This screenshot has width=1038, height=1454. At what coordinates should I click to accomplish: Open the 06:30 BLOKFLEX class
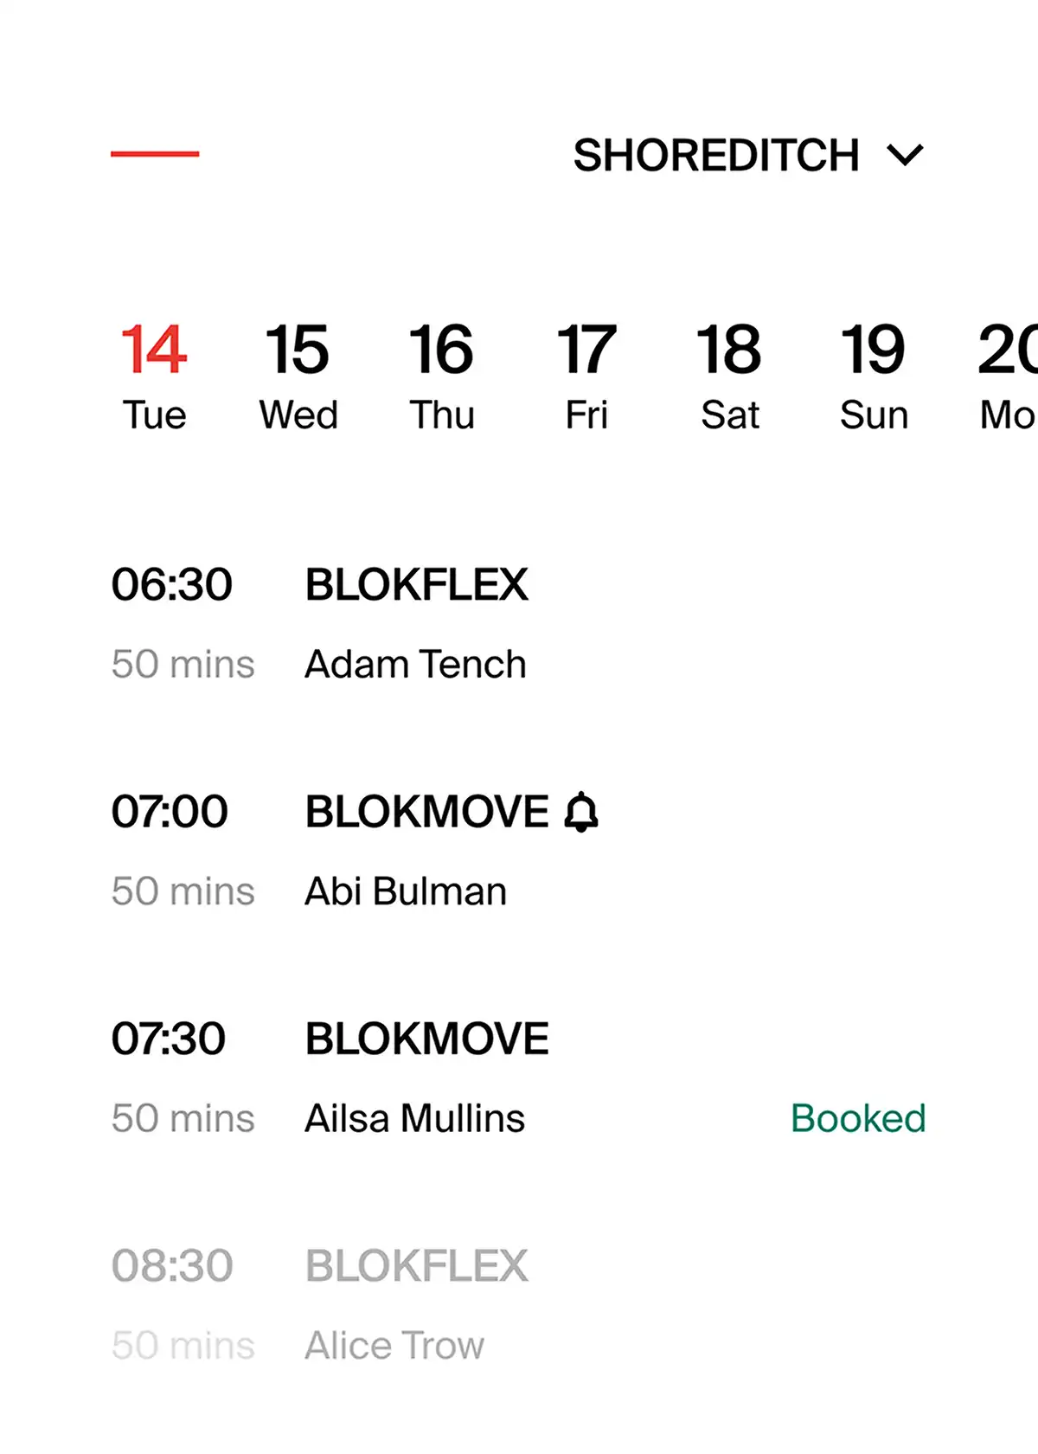coord(416,585)
